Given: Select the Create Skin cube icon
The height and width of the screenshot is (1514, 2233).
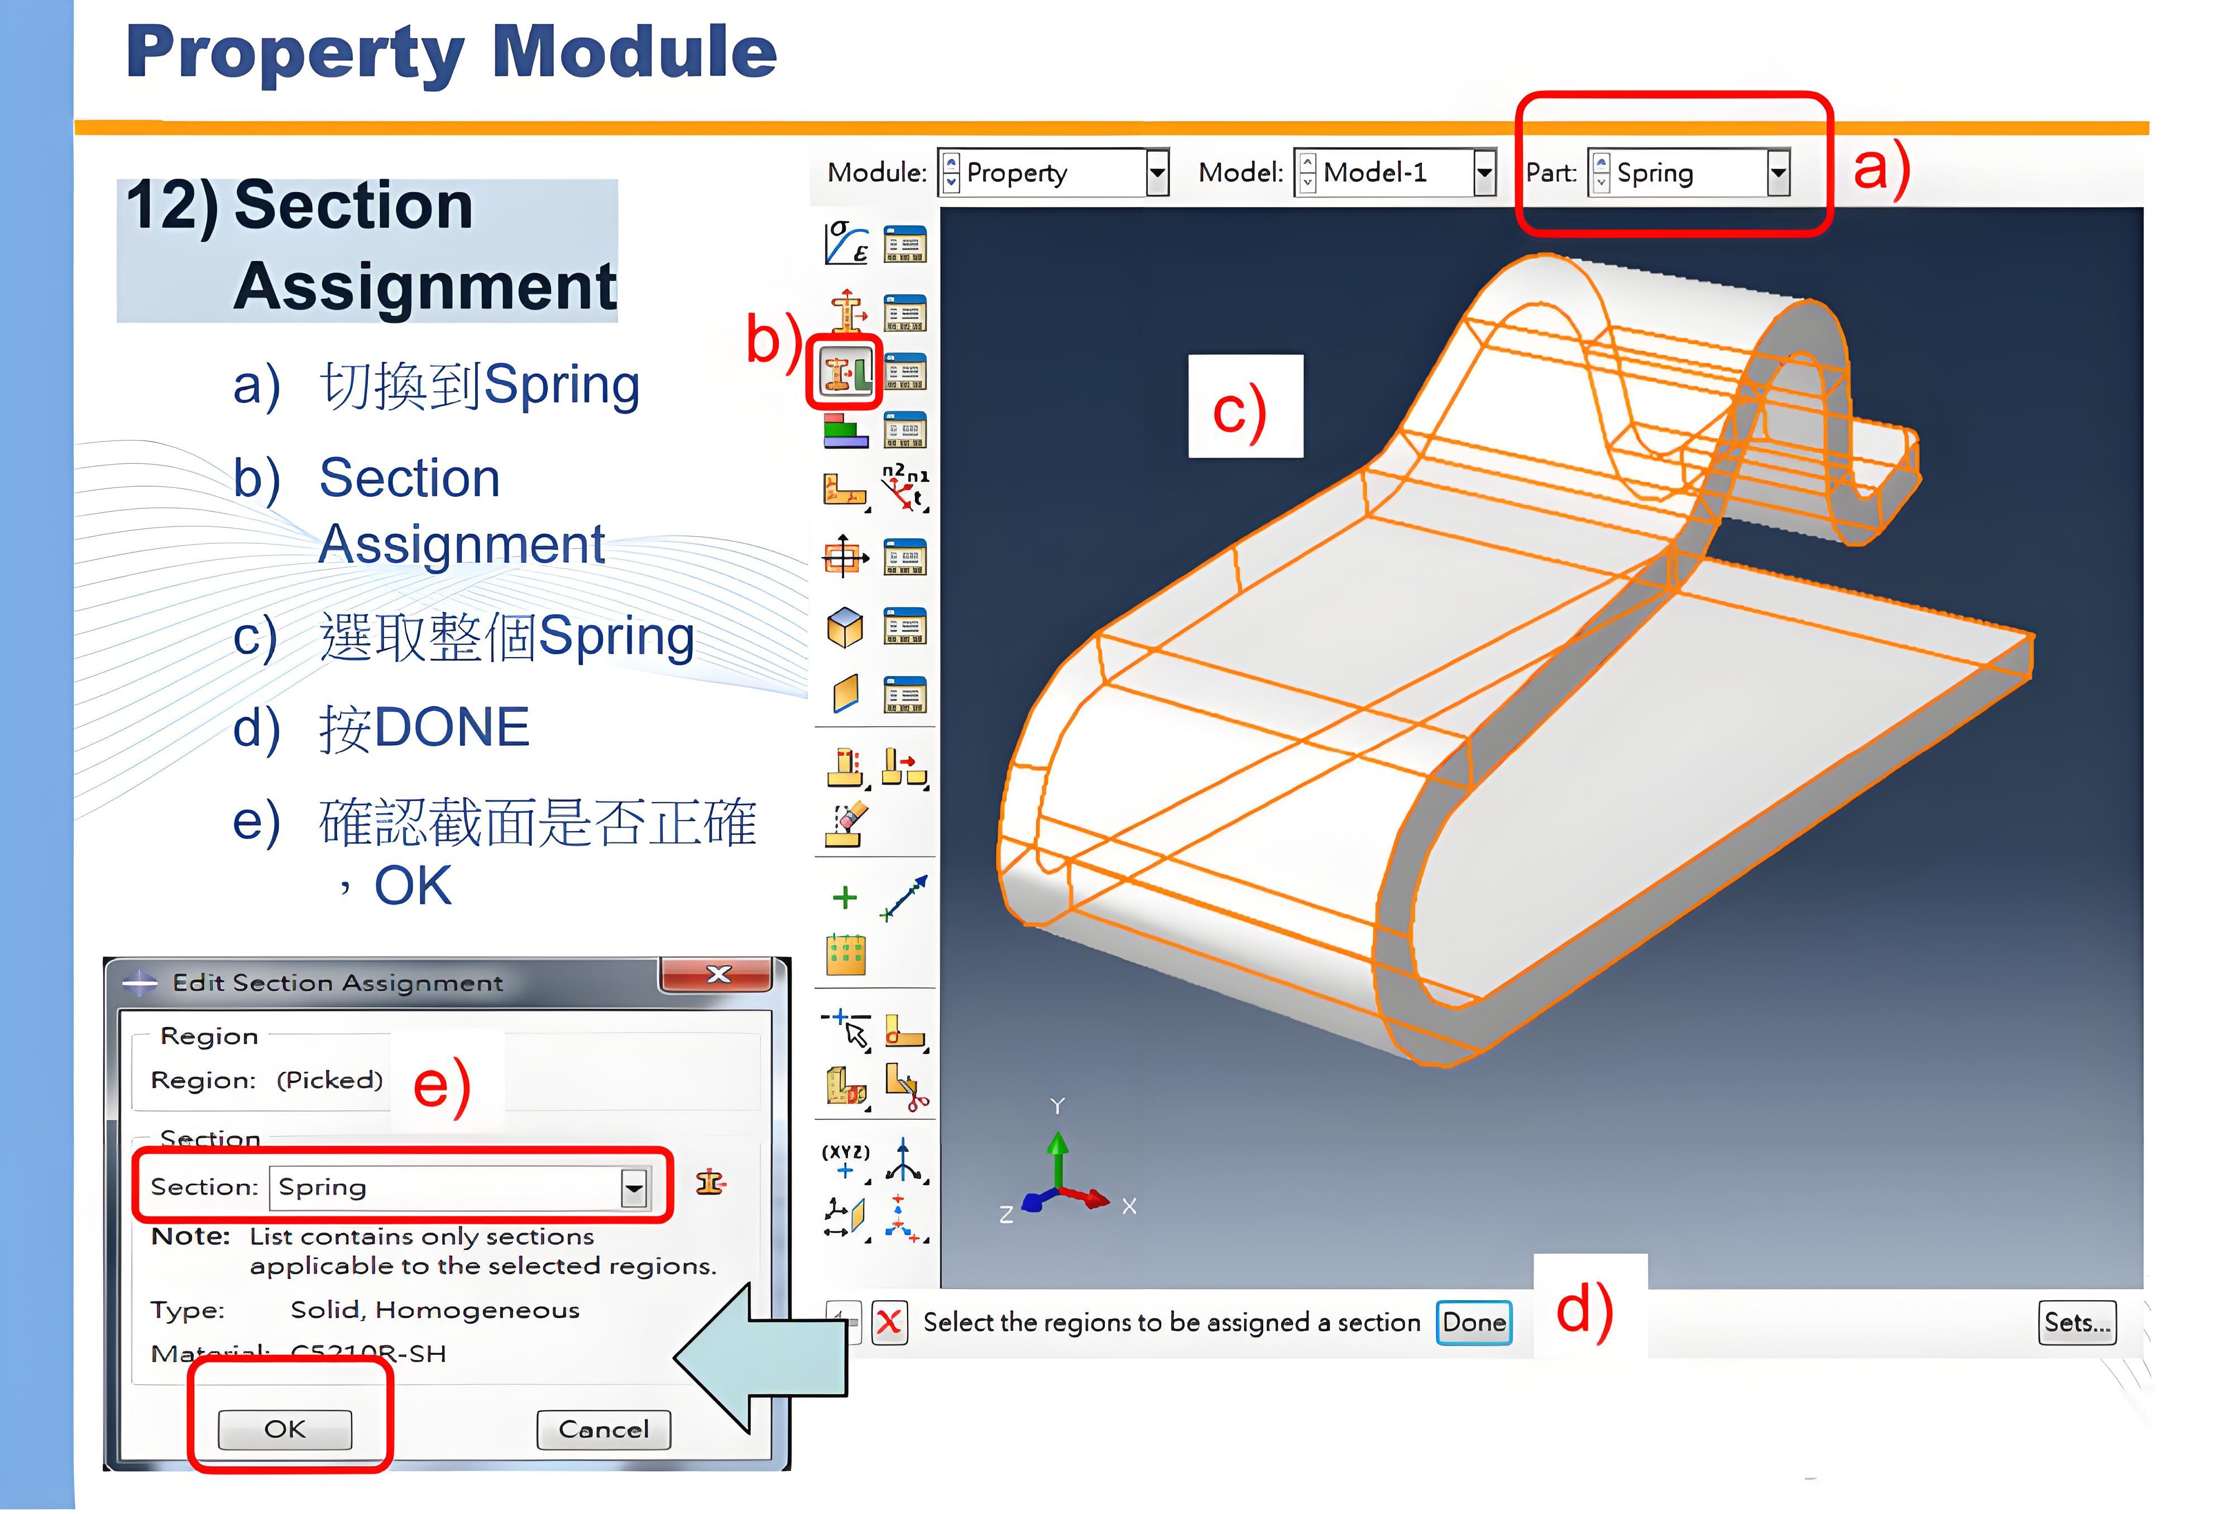Looking at the screenshot, I should point(846,628).
